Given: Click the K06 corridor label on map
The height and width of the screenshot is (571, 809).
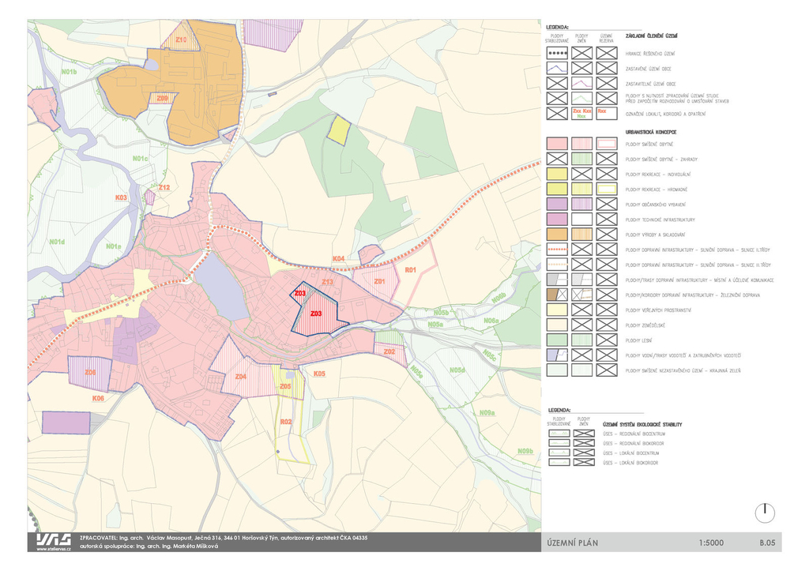Looking at the screenshot, I should (x=98, y=399).
